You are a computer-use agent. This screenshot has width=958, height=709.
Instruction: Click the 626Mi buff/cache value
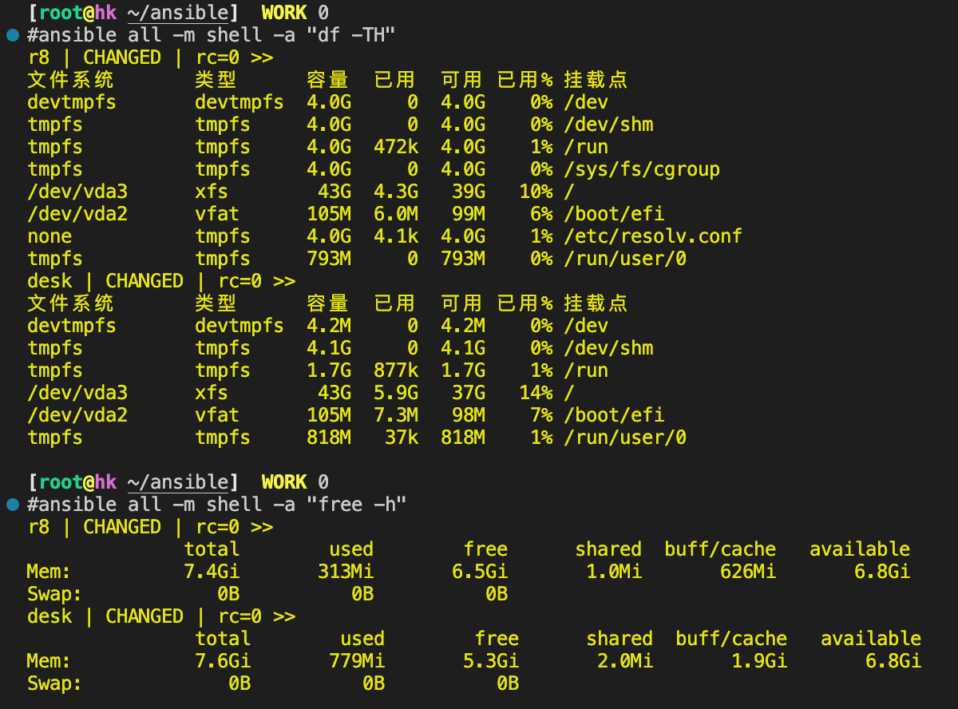coord(748,572)
